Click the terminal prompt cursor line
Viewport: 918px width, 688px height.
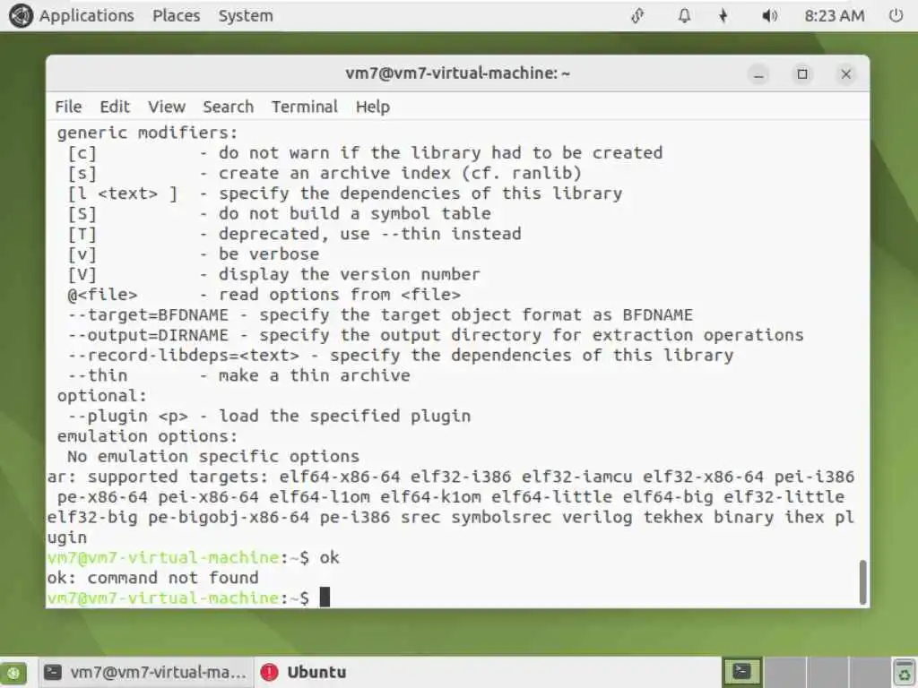[188, 598]
